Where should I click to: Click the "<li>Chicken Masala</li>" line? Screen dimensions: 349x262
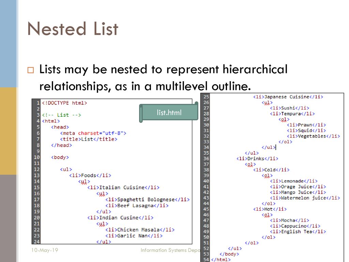pyautogui.click(x=140, y=230)
